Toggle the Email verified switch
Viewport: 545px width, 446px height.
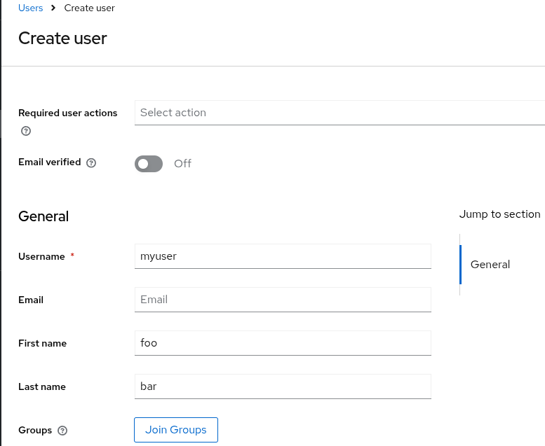(x=149, y=163)
